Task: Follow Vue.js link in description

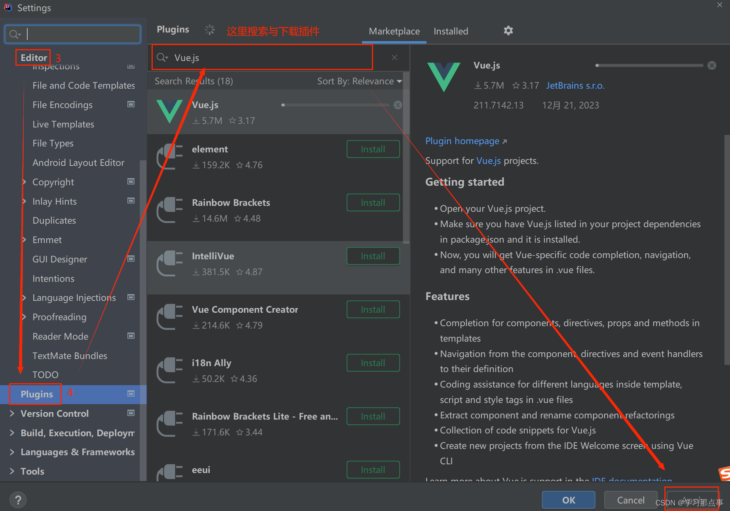Action: 489,161
